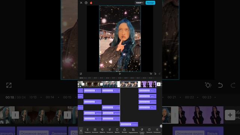The width and height of the screenshot is (240, 135).
Task: Open the Overlay tool at toolbar end
Action: pos(157,130)
